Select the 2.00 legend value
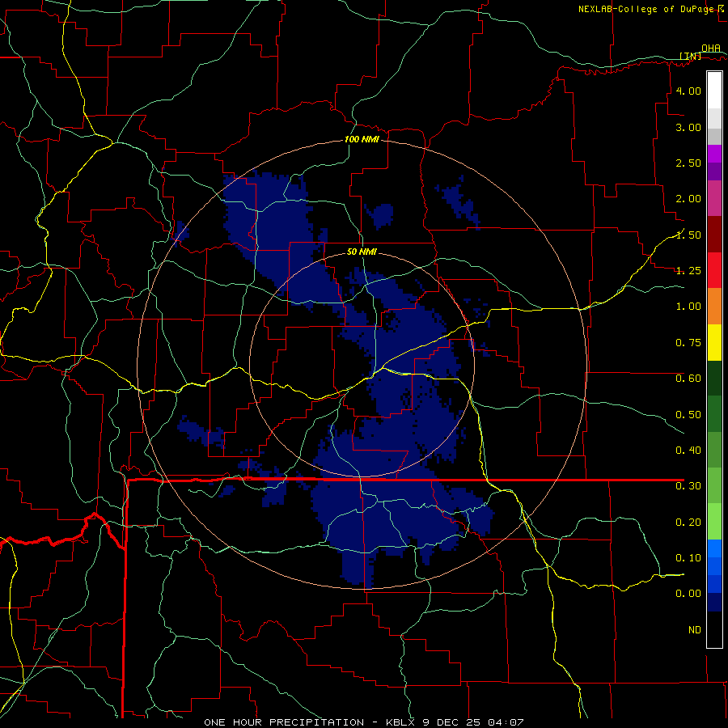The width and height of the screenshot is (728, 728). [x=688, y=199]
